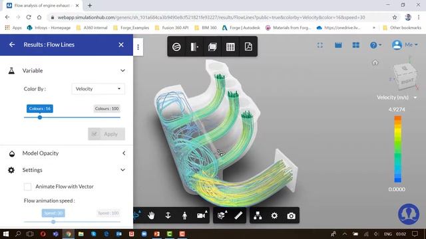Reload the current page
This screenshot has width=426, height=239.
pos(29,17)
